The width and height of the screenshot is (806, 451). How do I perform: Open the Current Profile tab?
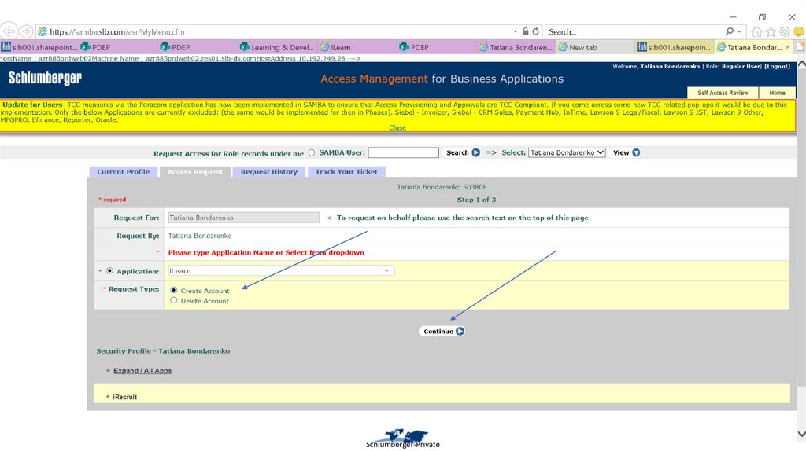124,172
